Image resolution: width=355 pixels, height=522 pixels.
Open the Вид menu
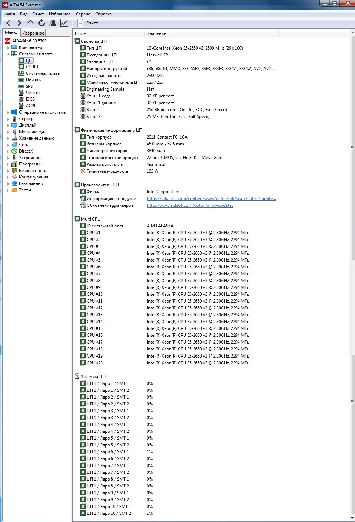point(24,14)
